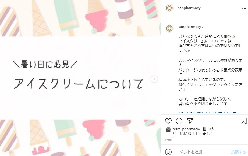Open the 6月8日 post date link
248x156 pixels.
coord(169,140)
